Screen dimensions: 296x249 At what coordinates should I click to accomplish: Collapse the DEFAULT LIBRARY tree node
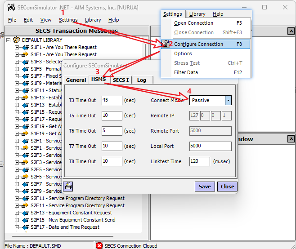click(x=8, y=40)
